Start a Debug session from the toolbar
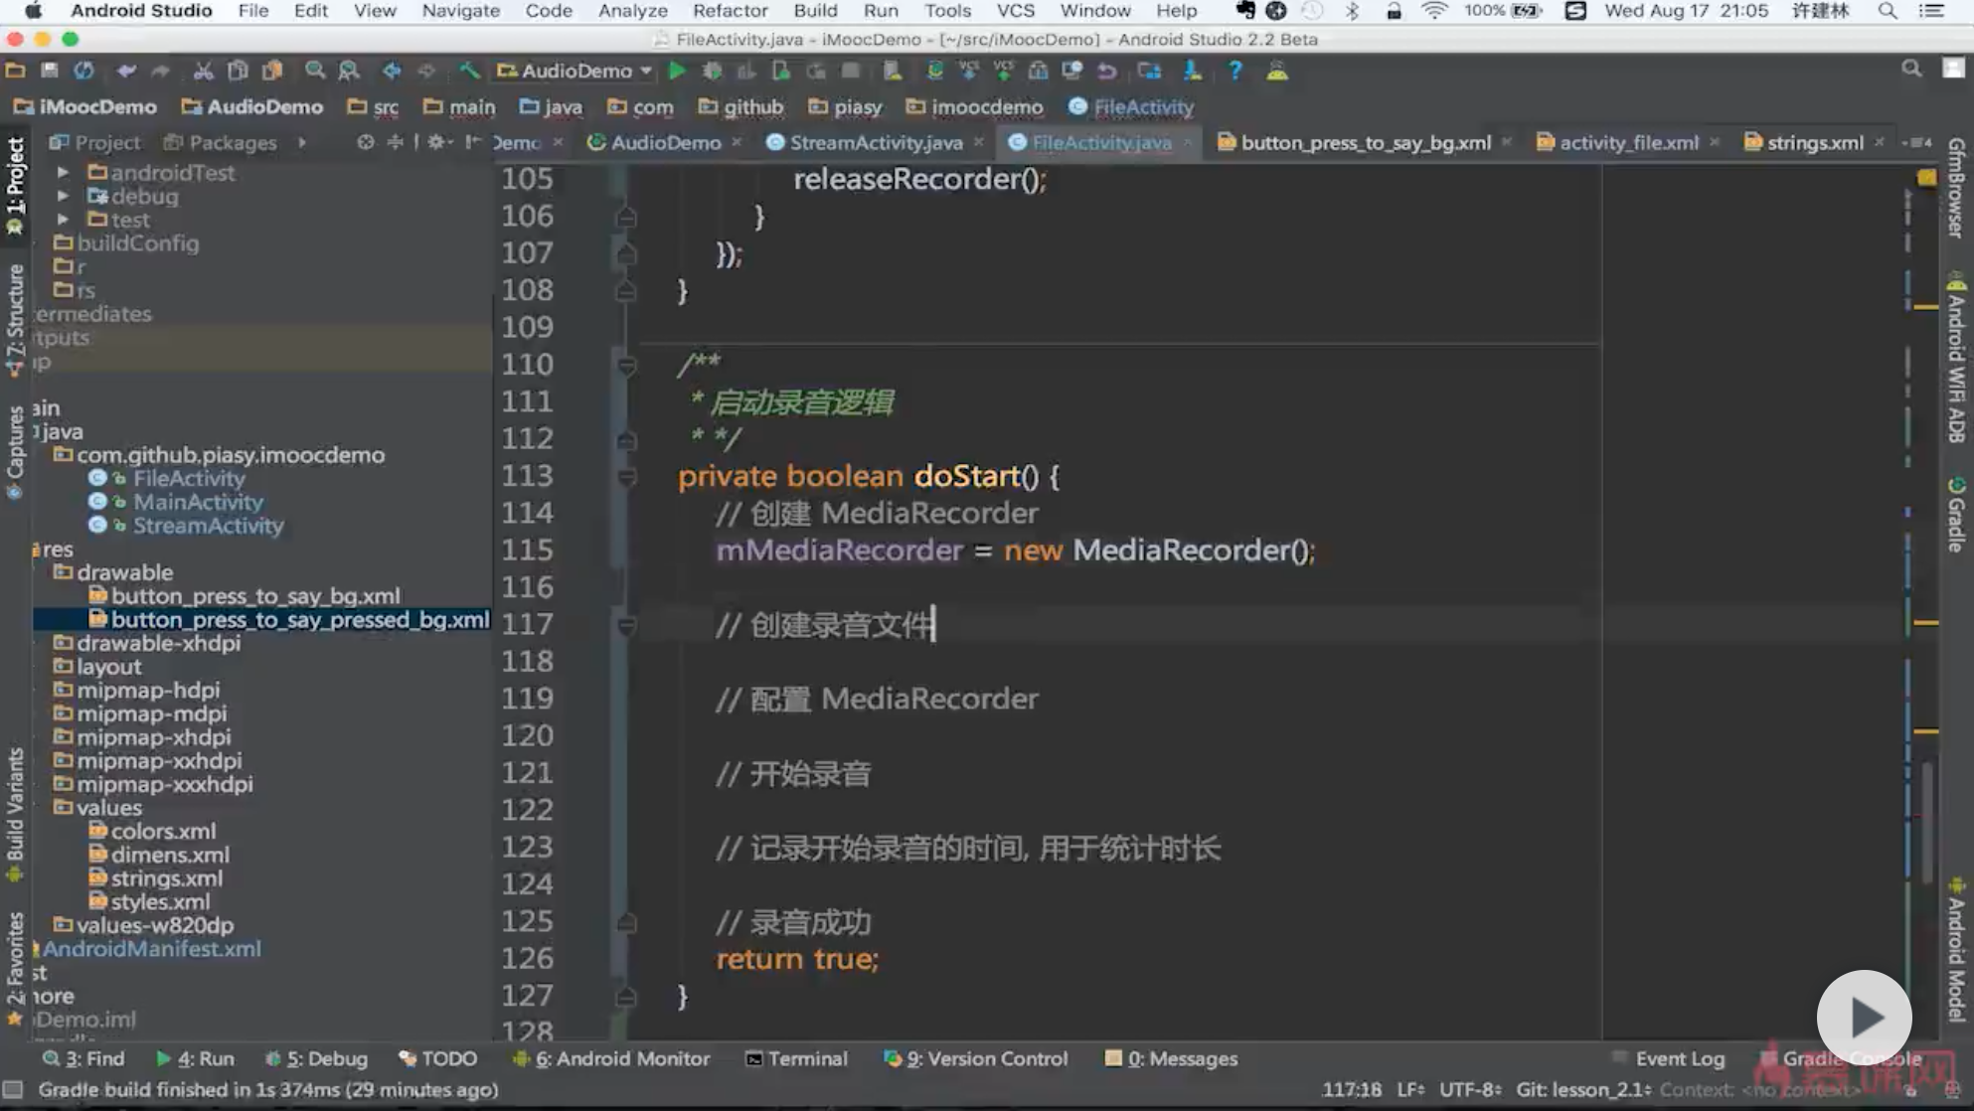Screen dimensions: 1974x1111 [711, 71]
